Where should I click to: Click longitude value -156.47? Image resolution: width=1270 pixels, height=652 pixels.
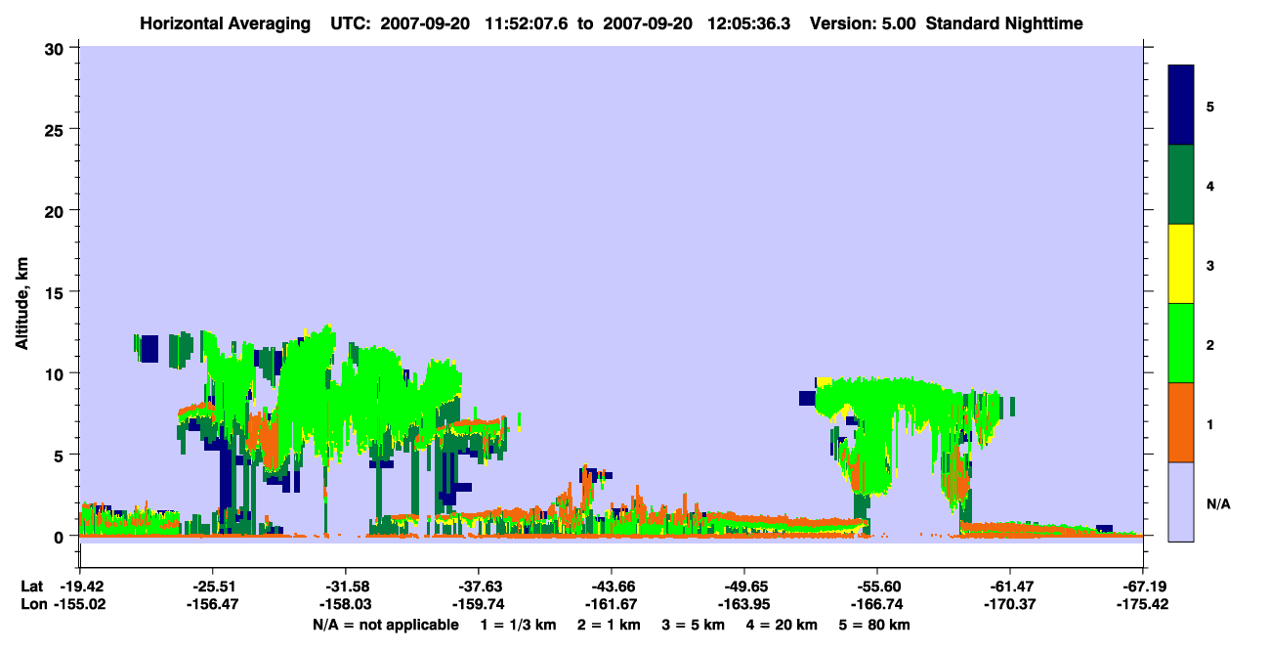click(212, 605)
